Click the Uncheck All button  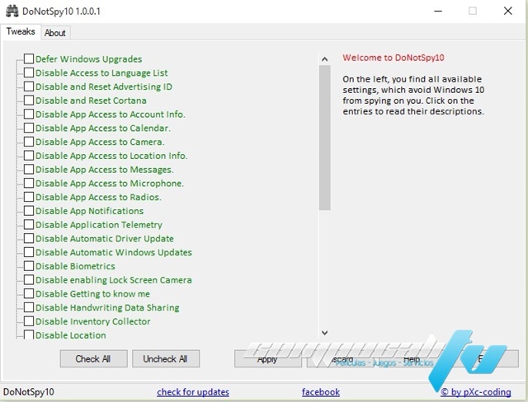coord(166,358)
